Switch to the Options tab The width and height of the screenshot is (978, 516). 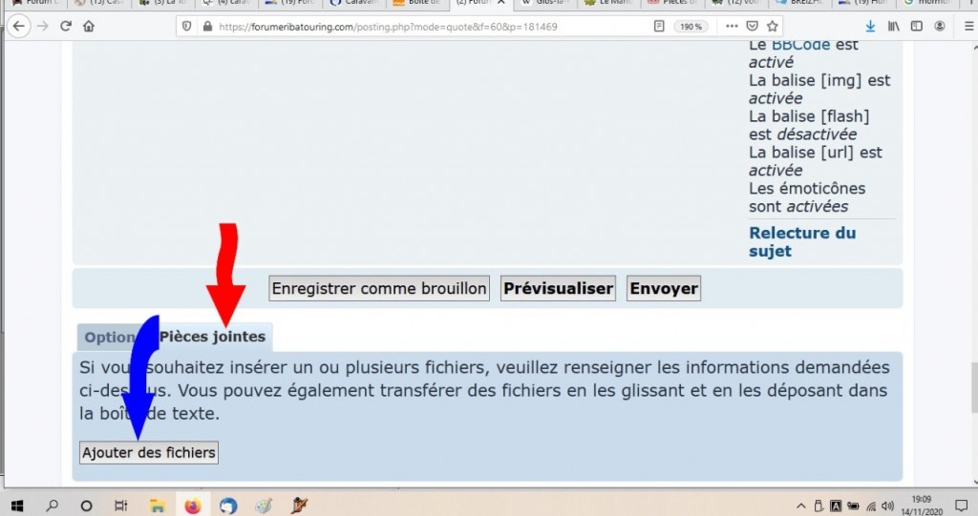click(x=107, y=337)
